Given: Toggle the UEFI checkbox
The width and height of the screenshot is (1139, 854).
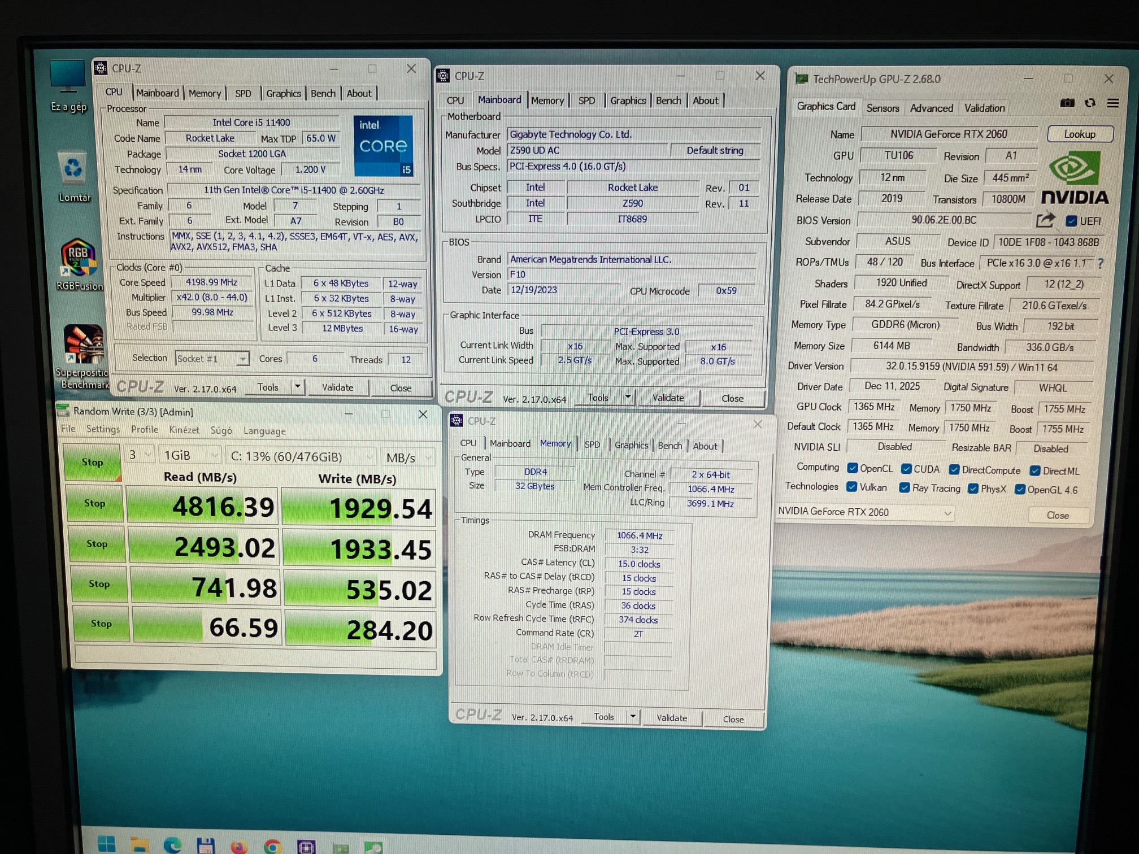Looking at the screenshot, I should click(x=1071, y=221).
